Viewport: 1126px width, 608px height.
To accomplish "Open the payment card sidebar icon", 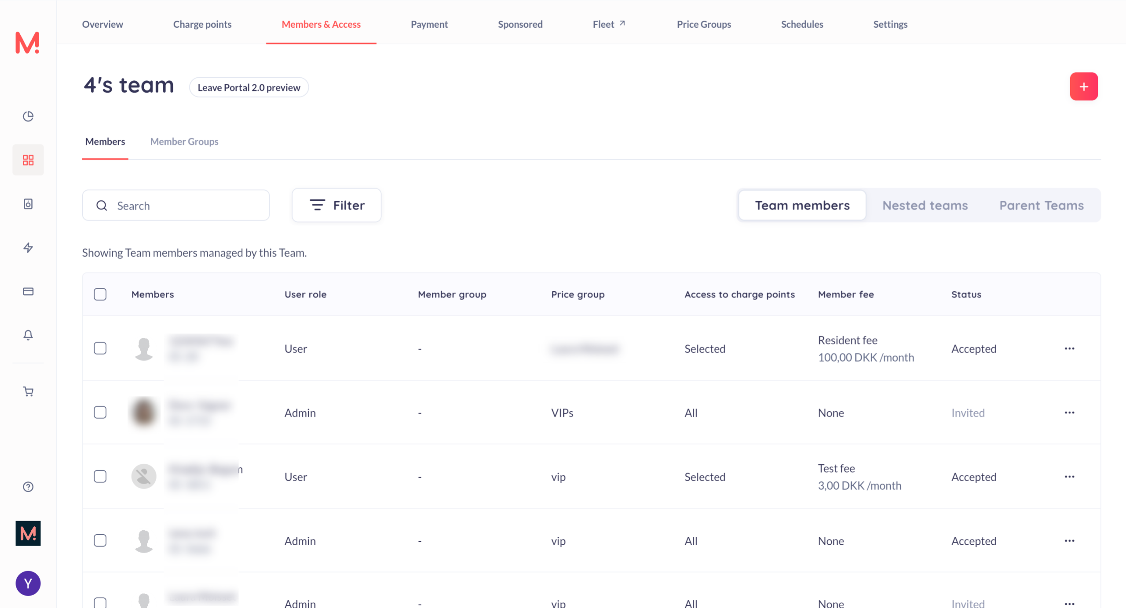I will pyautogui.click(x=28, y=291).
